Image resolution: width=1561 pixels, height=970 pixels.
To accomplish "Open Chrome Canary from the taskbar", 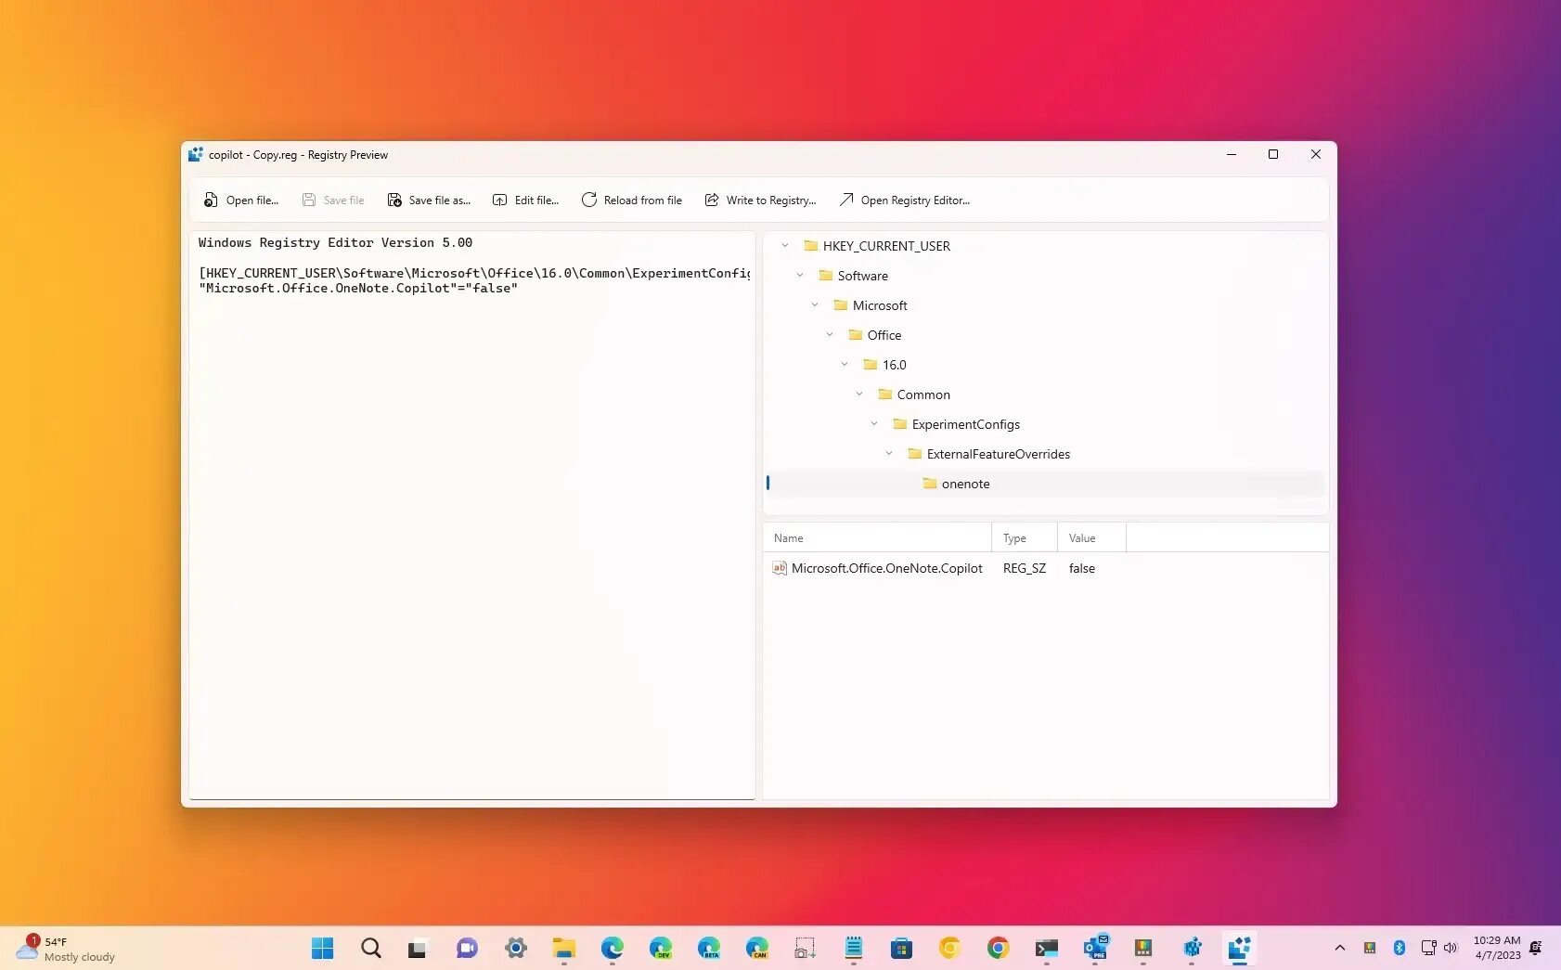I will [949, 948].
